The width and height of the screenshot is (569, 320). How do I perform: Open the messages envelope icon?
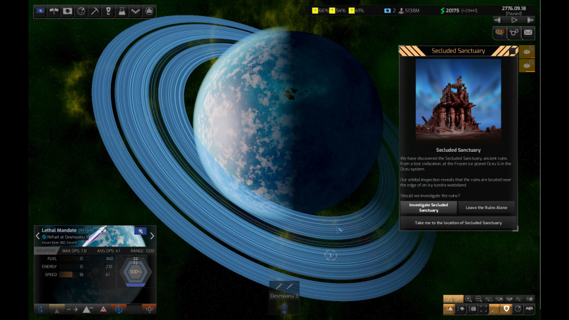[528, 33]
